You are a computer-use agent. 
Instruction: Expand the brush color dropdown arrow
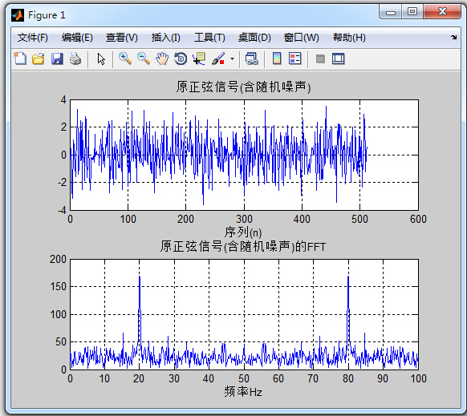pos(233,59)
